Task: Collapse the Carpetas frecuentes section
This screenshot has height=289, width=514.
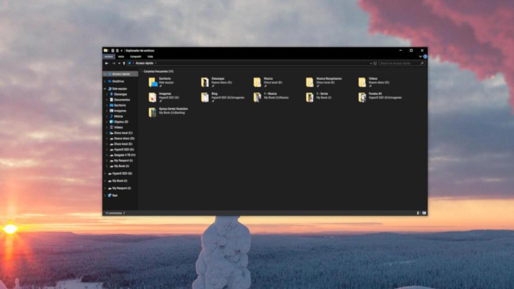Action: pos(142,71)
